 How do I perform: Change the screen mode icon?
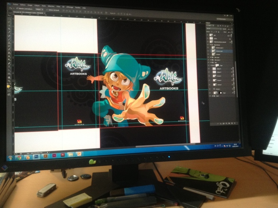click(9, 94)
